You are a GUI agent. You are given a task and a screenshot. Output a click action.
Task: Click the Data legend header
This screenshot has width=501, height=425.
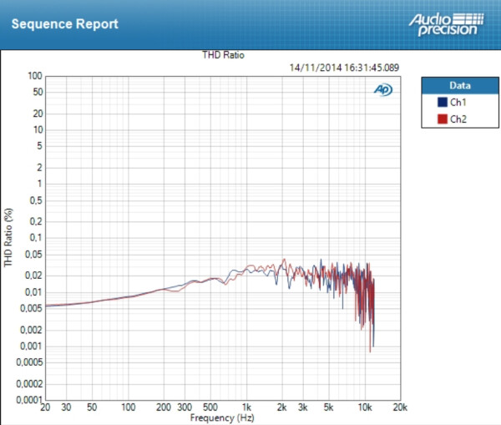[460, 85]
